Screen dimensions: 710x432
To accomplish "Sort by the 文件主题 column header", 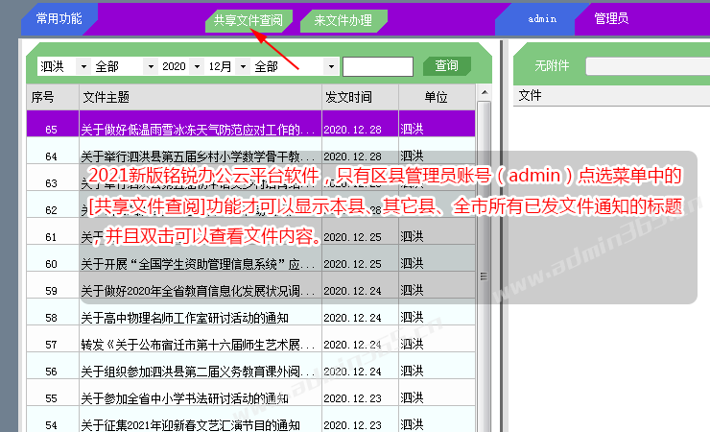I will pyautogui.click(x=201, y=97).
